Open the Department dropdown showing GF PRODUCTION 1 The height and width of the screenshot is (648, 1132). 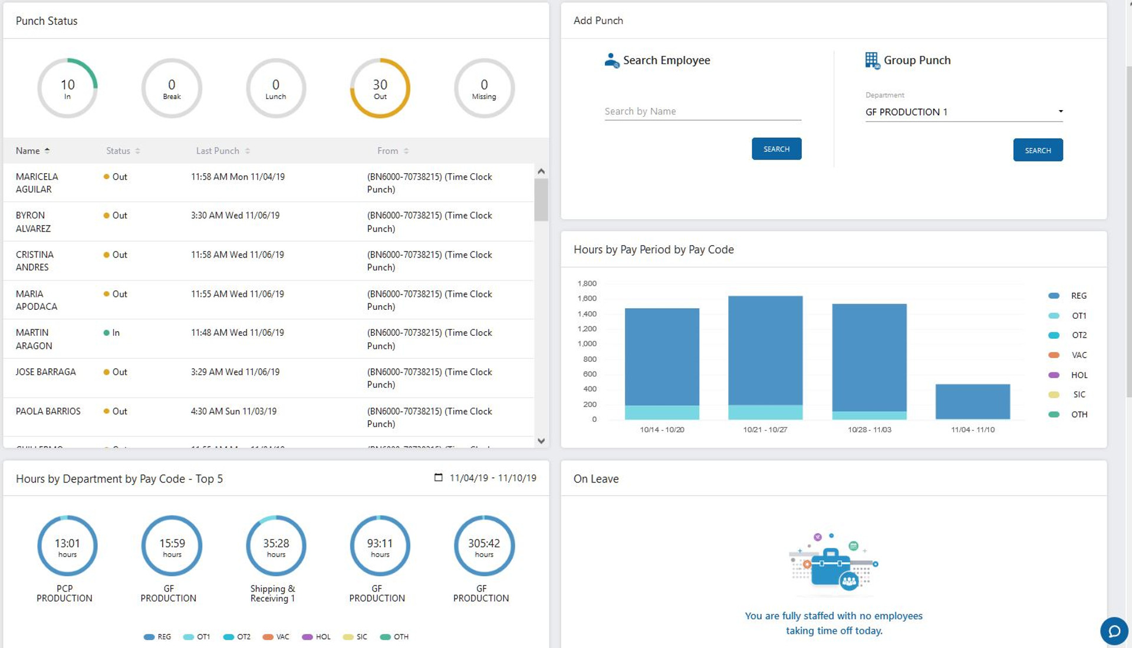pyautogui.click(x=963, y=111)
